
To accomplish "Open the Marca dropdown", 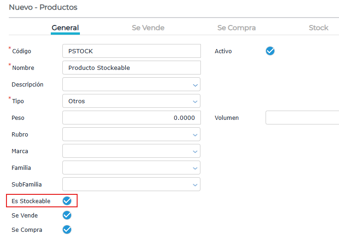I will pos(131,151).
